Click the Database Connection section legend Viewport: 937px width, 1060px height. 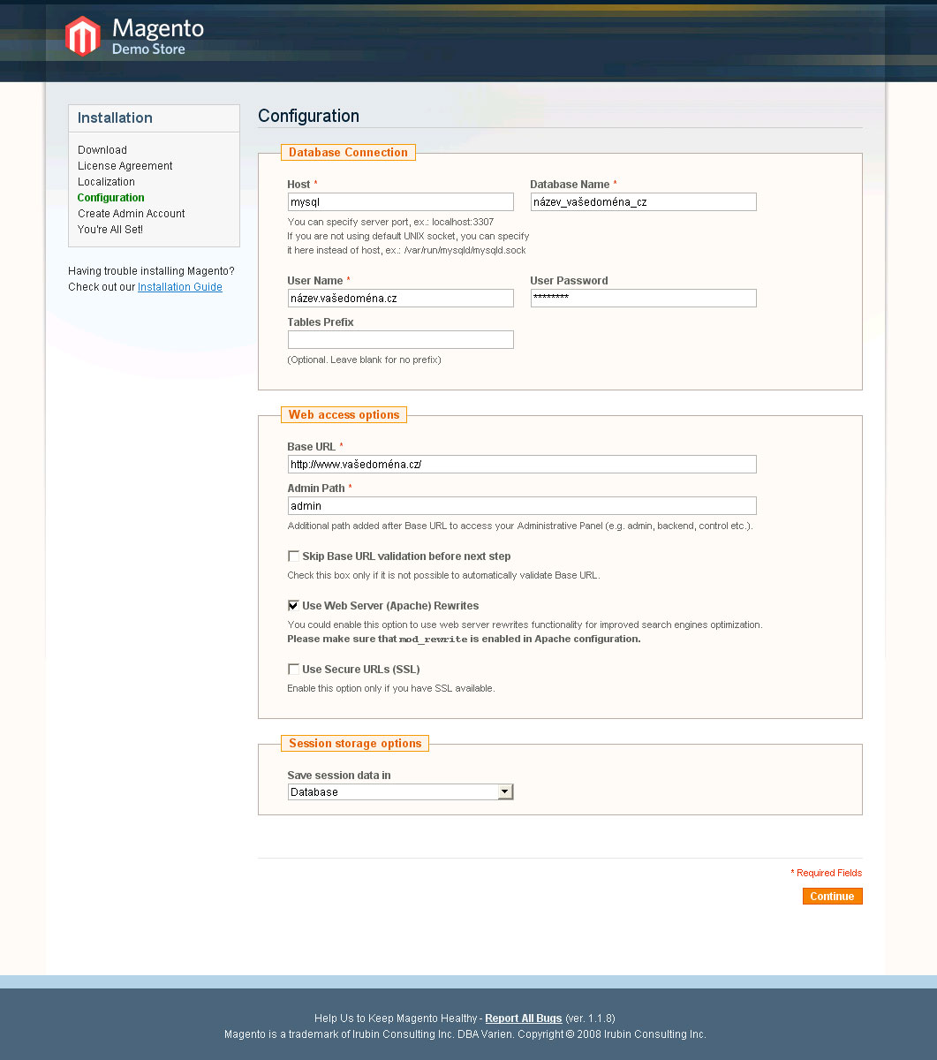pos(348,152)
